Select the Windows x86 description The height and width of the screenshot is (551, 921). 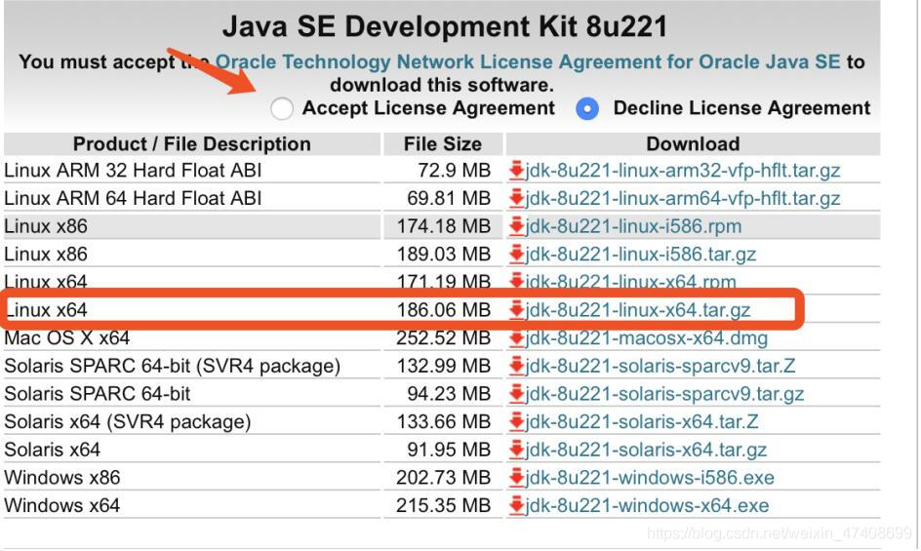tap(62, 478)
